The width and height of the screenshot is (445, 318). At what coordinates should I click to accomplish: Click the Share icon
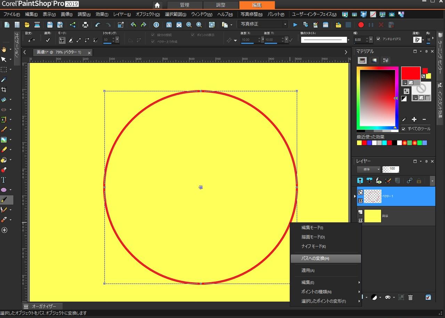pyautogui.click(x=72, y=25)
